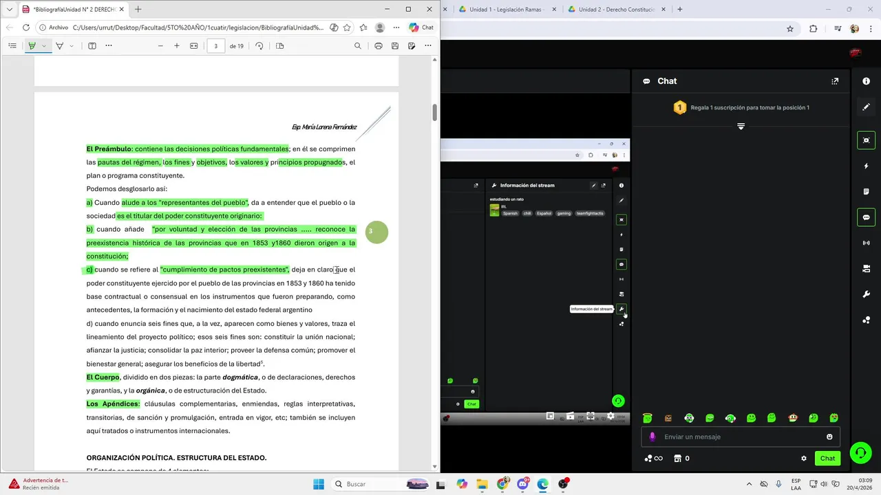
Task: Rotate the PDF page
Action: point(259,46)
